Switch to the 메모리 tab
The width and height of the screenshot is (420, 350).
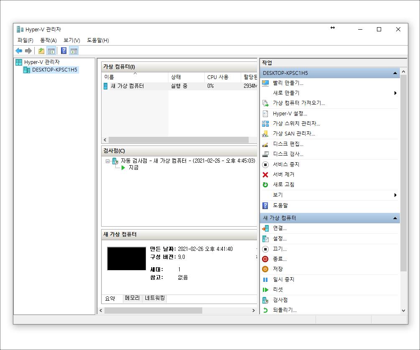[132, 298]
